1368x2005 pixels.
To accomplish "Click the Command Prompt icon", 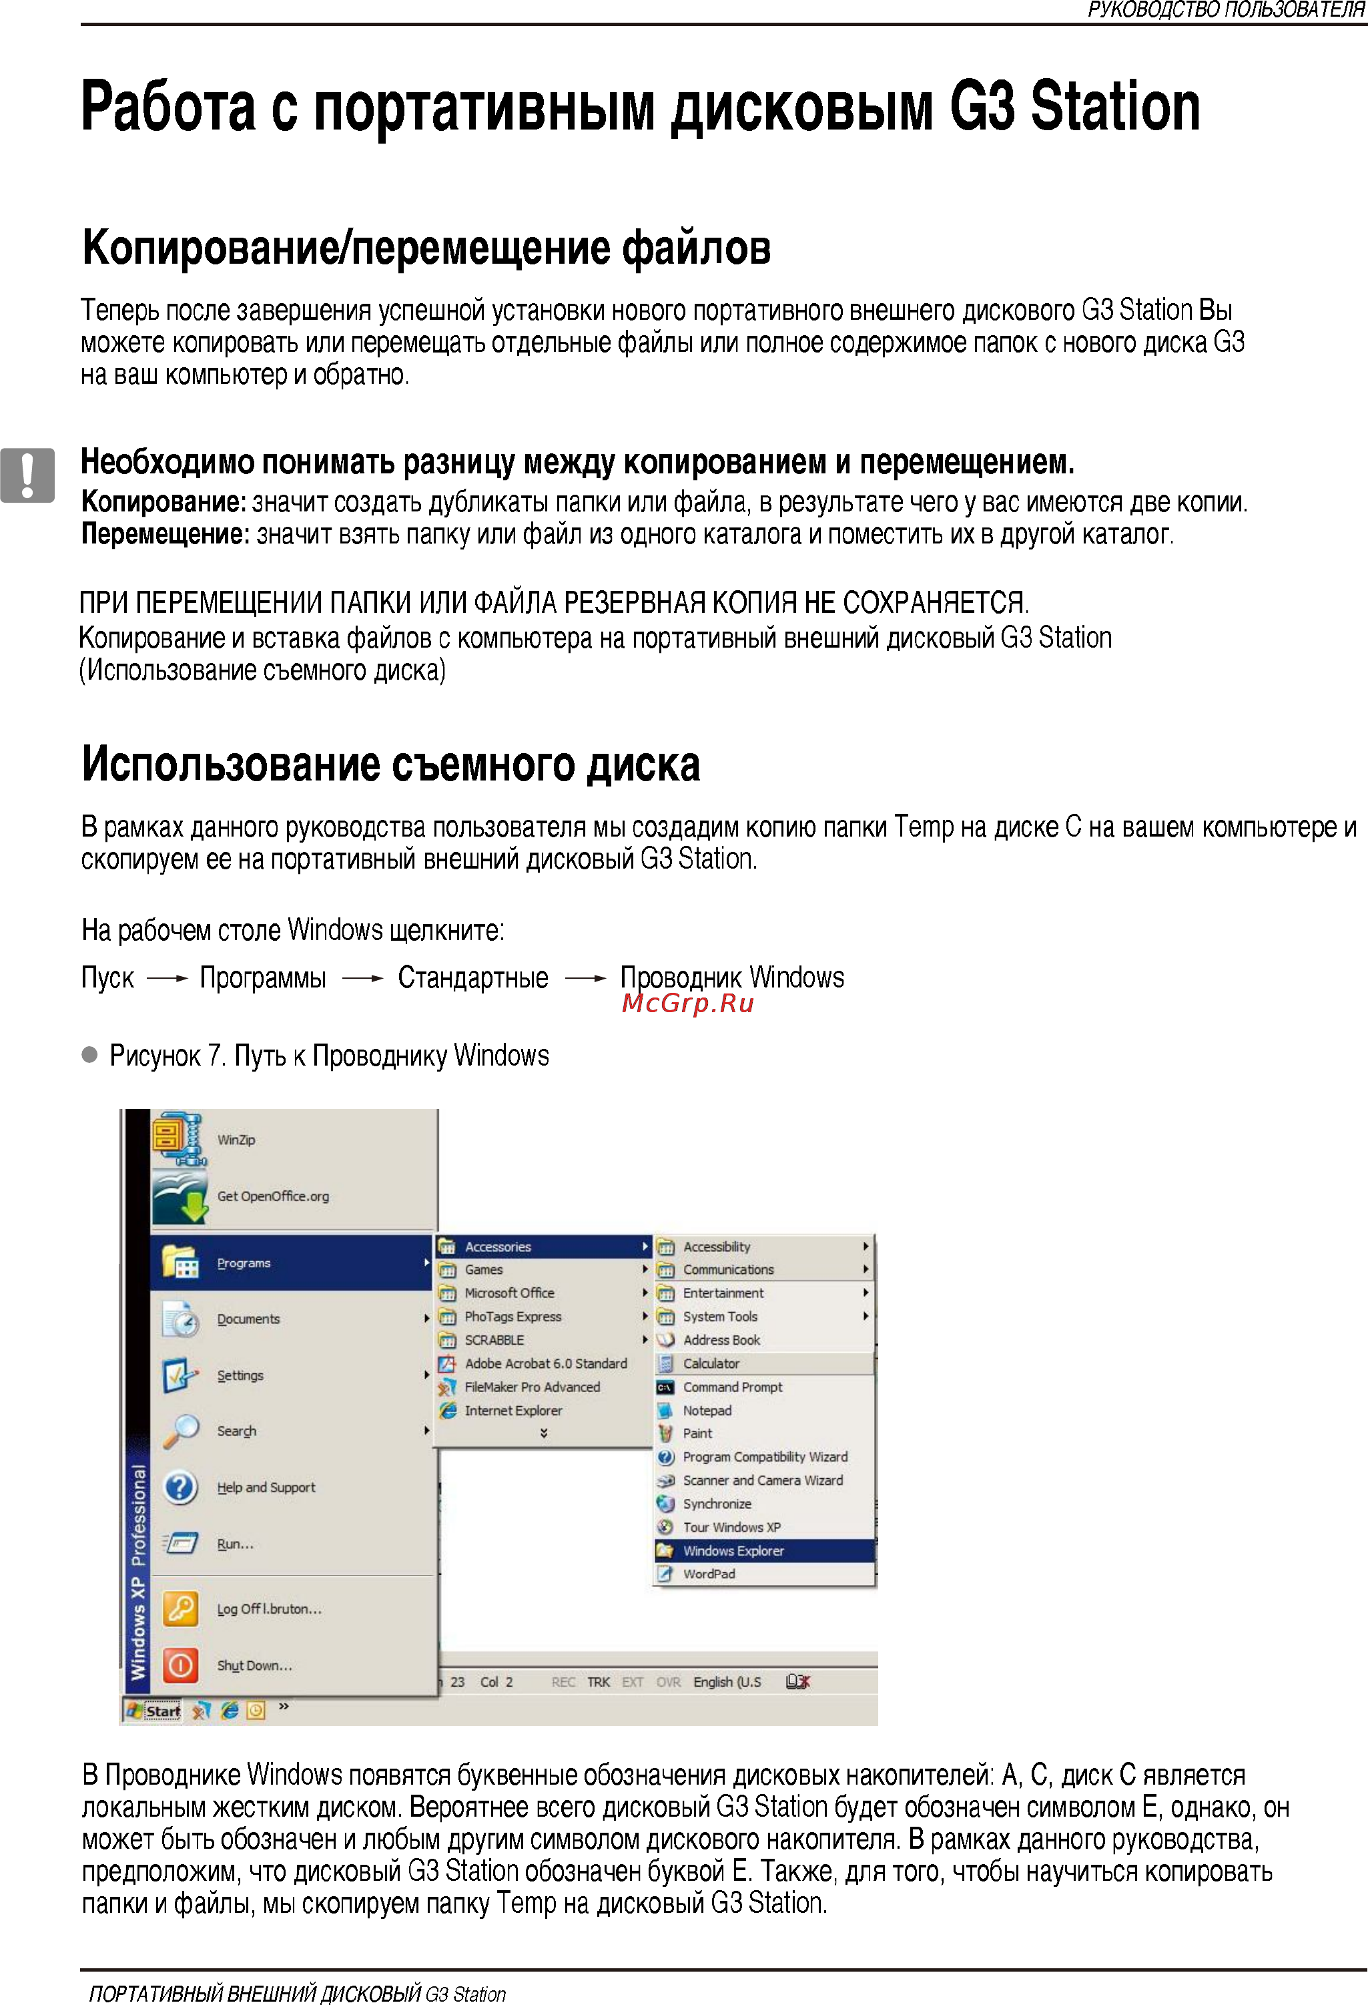I will point(665,1387).
